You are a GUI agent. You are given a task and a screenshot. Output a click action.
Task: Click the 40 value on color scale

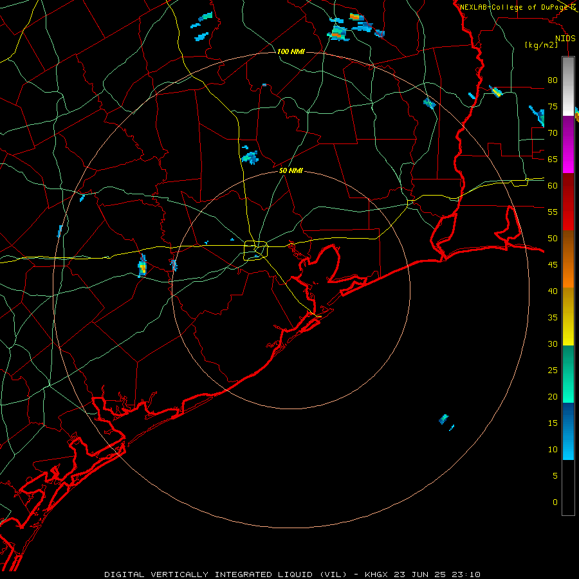[553, 291]
